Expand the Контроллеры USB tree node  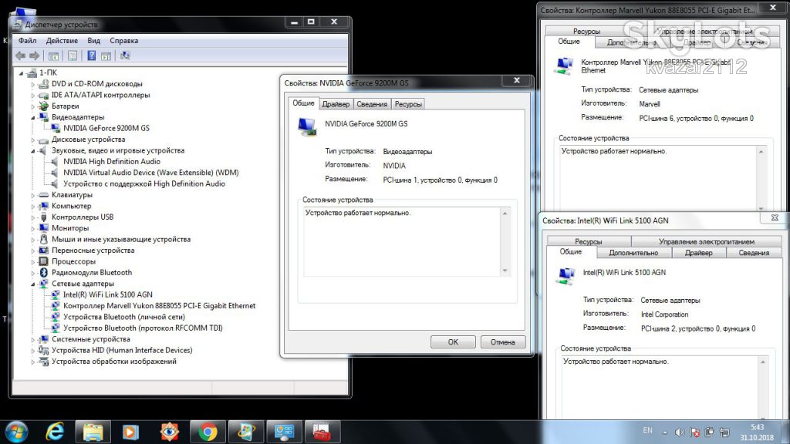click(33, 217)
